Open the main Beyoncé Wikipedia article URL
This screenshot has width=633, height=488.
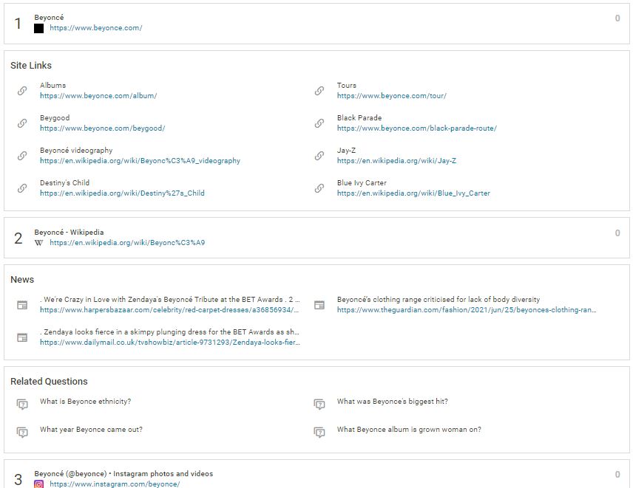[x=127, y=243]
